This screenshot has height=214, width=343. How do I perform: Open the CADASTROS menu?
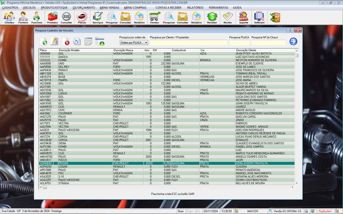10,8
